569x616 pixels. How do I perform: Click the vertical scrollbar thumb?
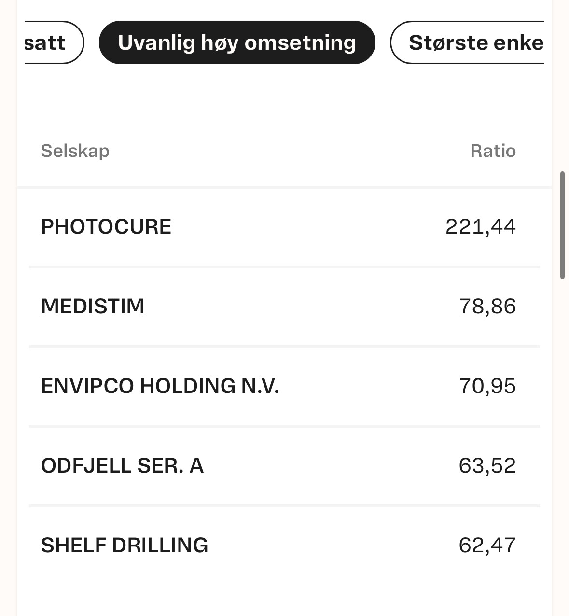pyautogui.click(x=562, y=225)
